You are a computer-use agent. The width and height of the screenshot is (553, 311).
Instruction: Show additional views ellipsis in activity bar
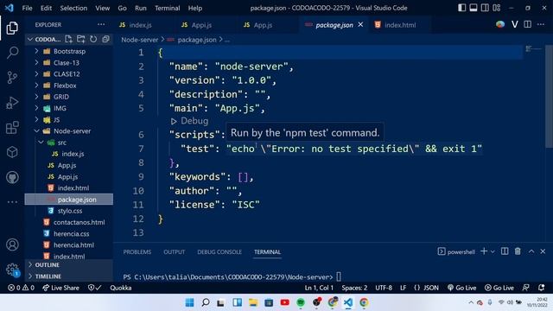(x=12, y=202)
